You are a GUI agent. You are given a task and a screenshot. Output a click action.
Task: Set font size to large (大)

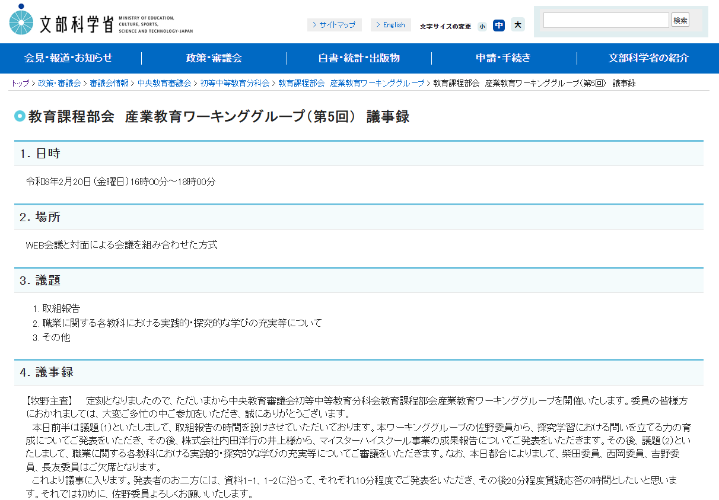517,25
